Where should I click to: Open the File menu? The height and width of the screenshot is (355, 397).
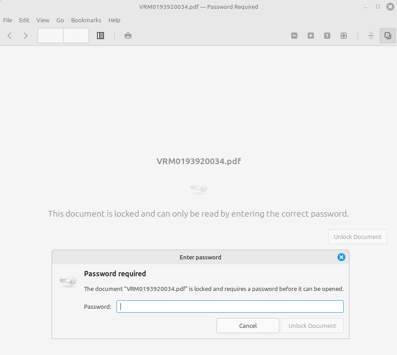8,20
